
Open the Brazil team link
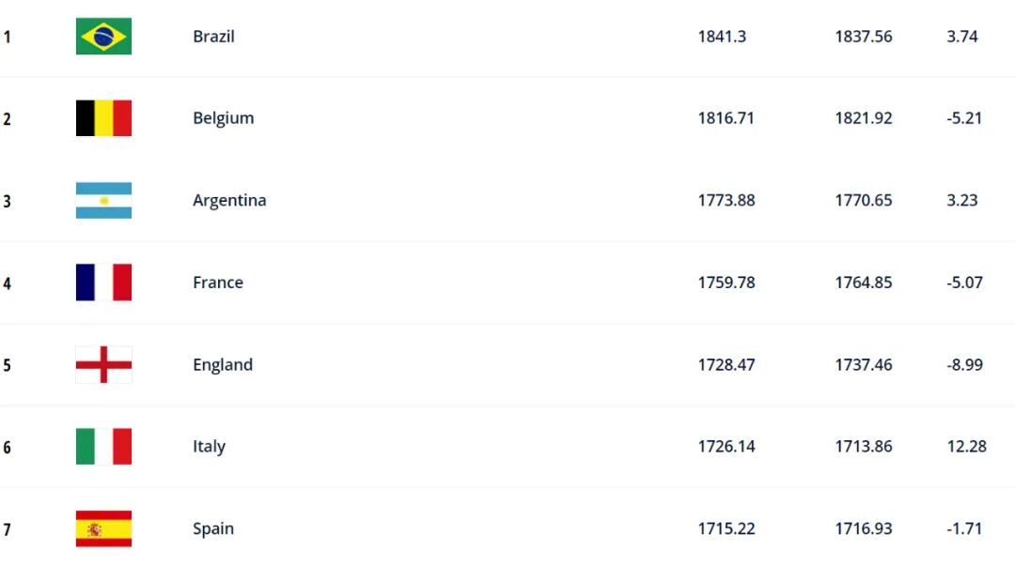click(x=213, y=37)
